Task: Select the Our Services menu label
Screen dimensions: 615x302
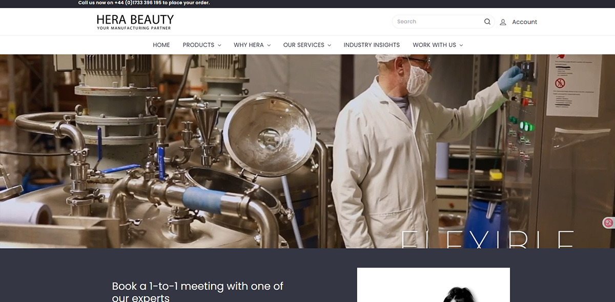Action: [304, 45]
